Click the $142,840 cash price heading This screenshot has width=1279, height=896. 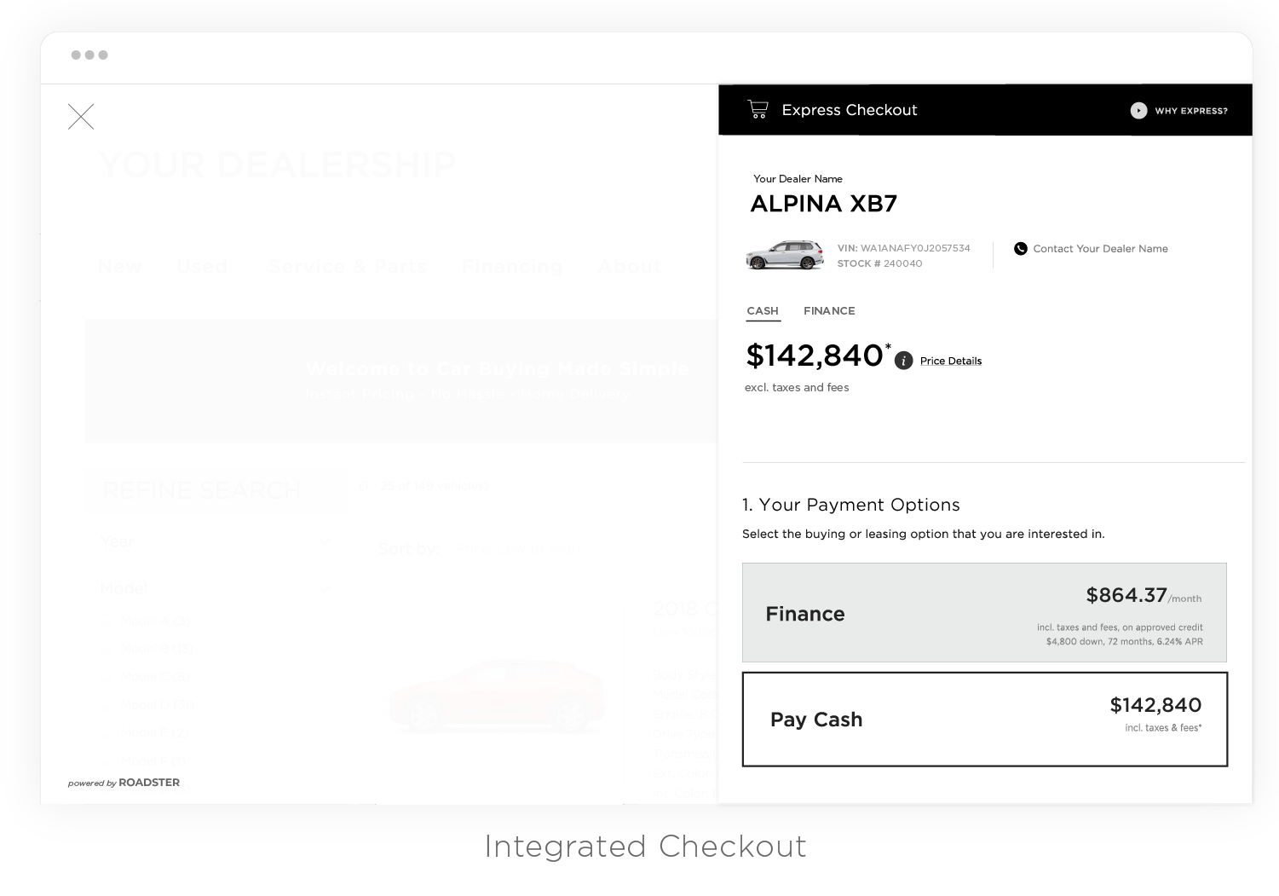815,356
